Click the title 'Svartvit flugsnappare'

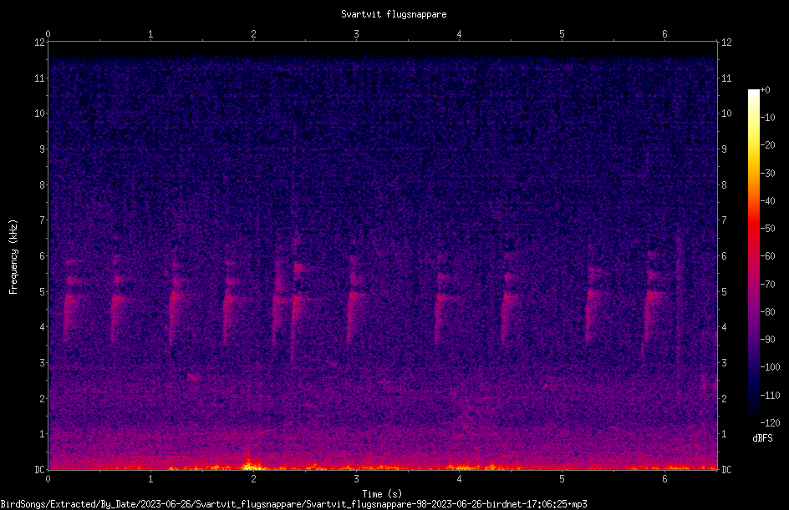pyautogui.click(x=394, y=14)
